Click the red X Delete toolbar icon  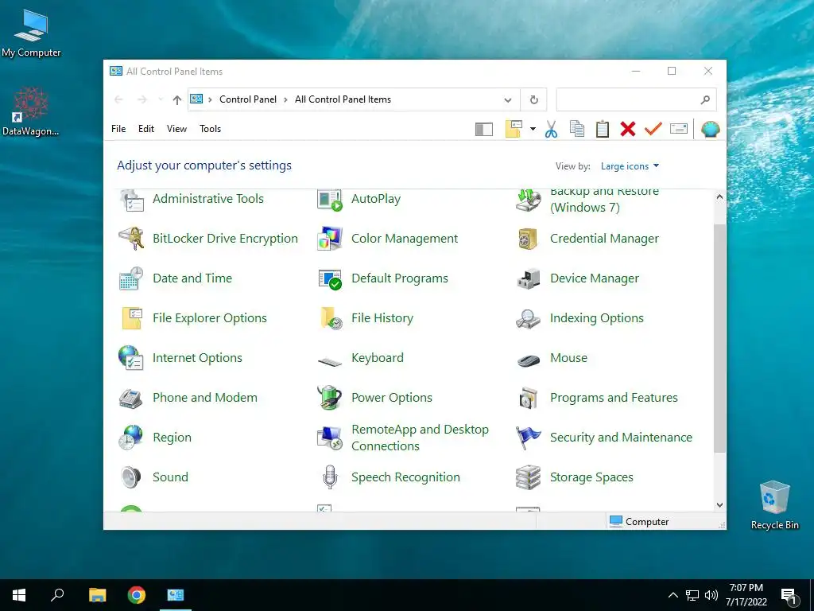coord(628,129)
